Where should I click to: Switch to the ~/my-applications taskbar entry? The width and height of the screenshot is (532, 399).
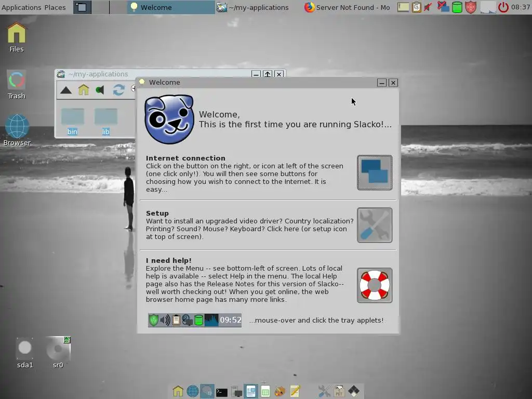coord(259,7)
